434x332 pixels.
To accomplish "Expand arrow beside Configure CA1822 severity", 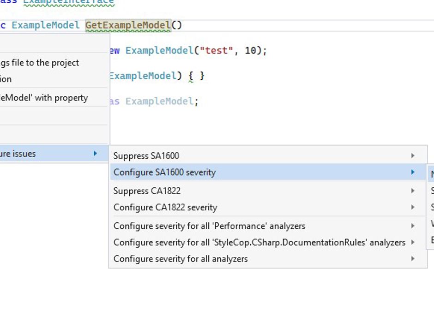I will (413, 207).
